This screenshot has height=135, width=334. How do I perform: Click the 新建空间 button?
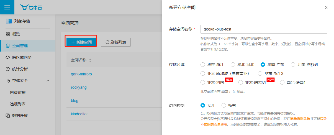[x=81, y=42]
